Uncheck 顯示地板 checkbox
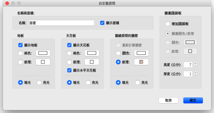This screenshot has width=214, height=113. click(20, 45)
